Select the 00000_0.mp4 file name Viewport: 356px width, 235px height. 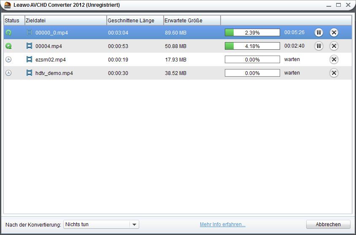(51, 33)
